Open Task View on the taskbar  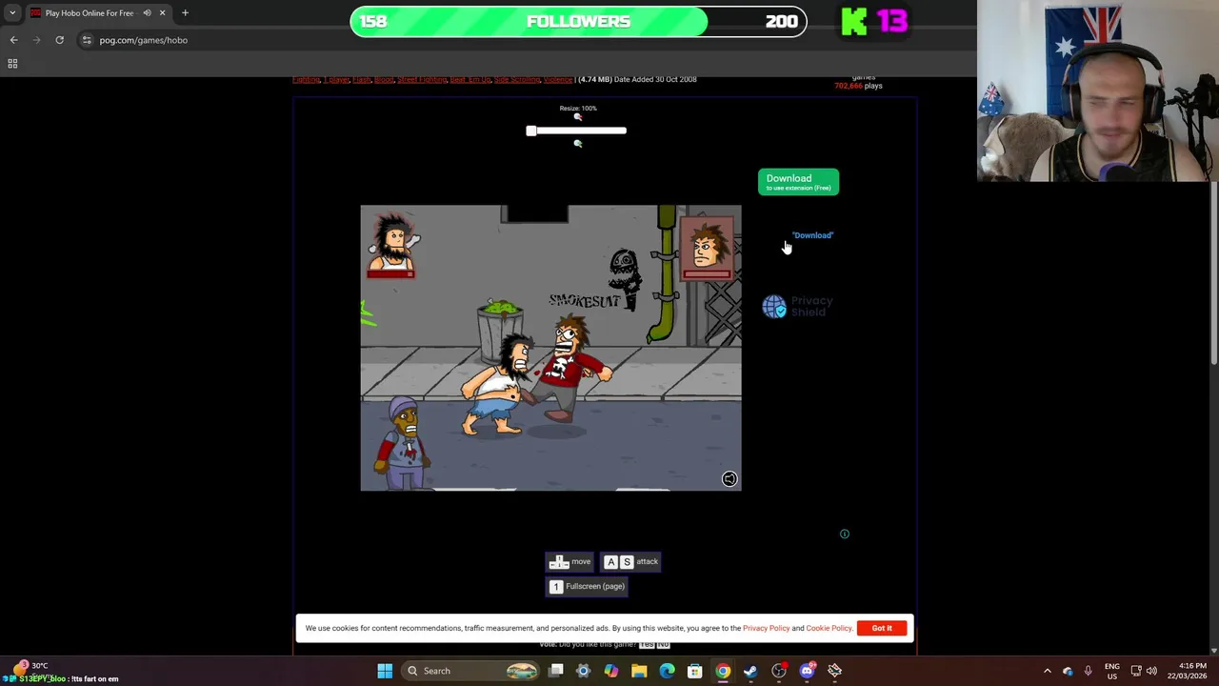[556, 671]
